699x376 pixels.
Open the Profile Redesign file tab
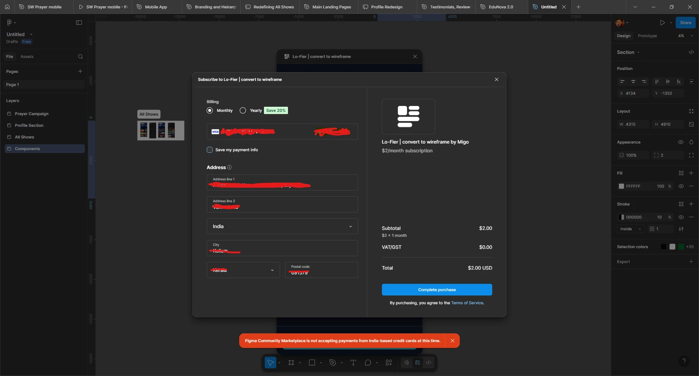387,7
